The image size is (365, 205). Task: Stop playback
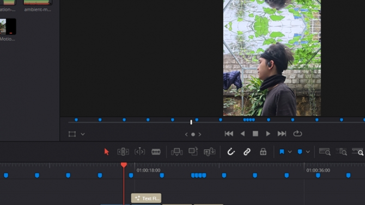click(x=255, y=134)
